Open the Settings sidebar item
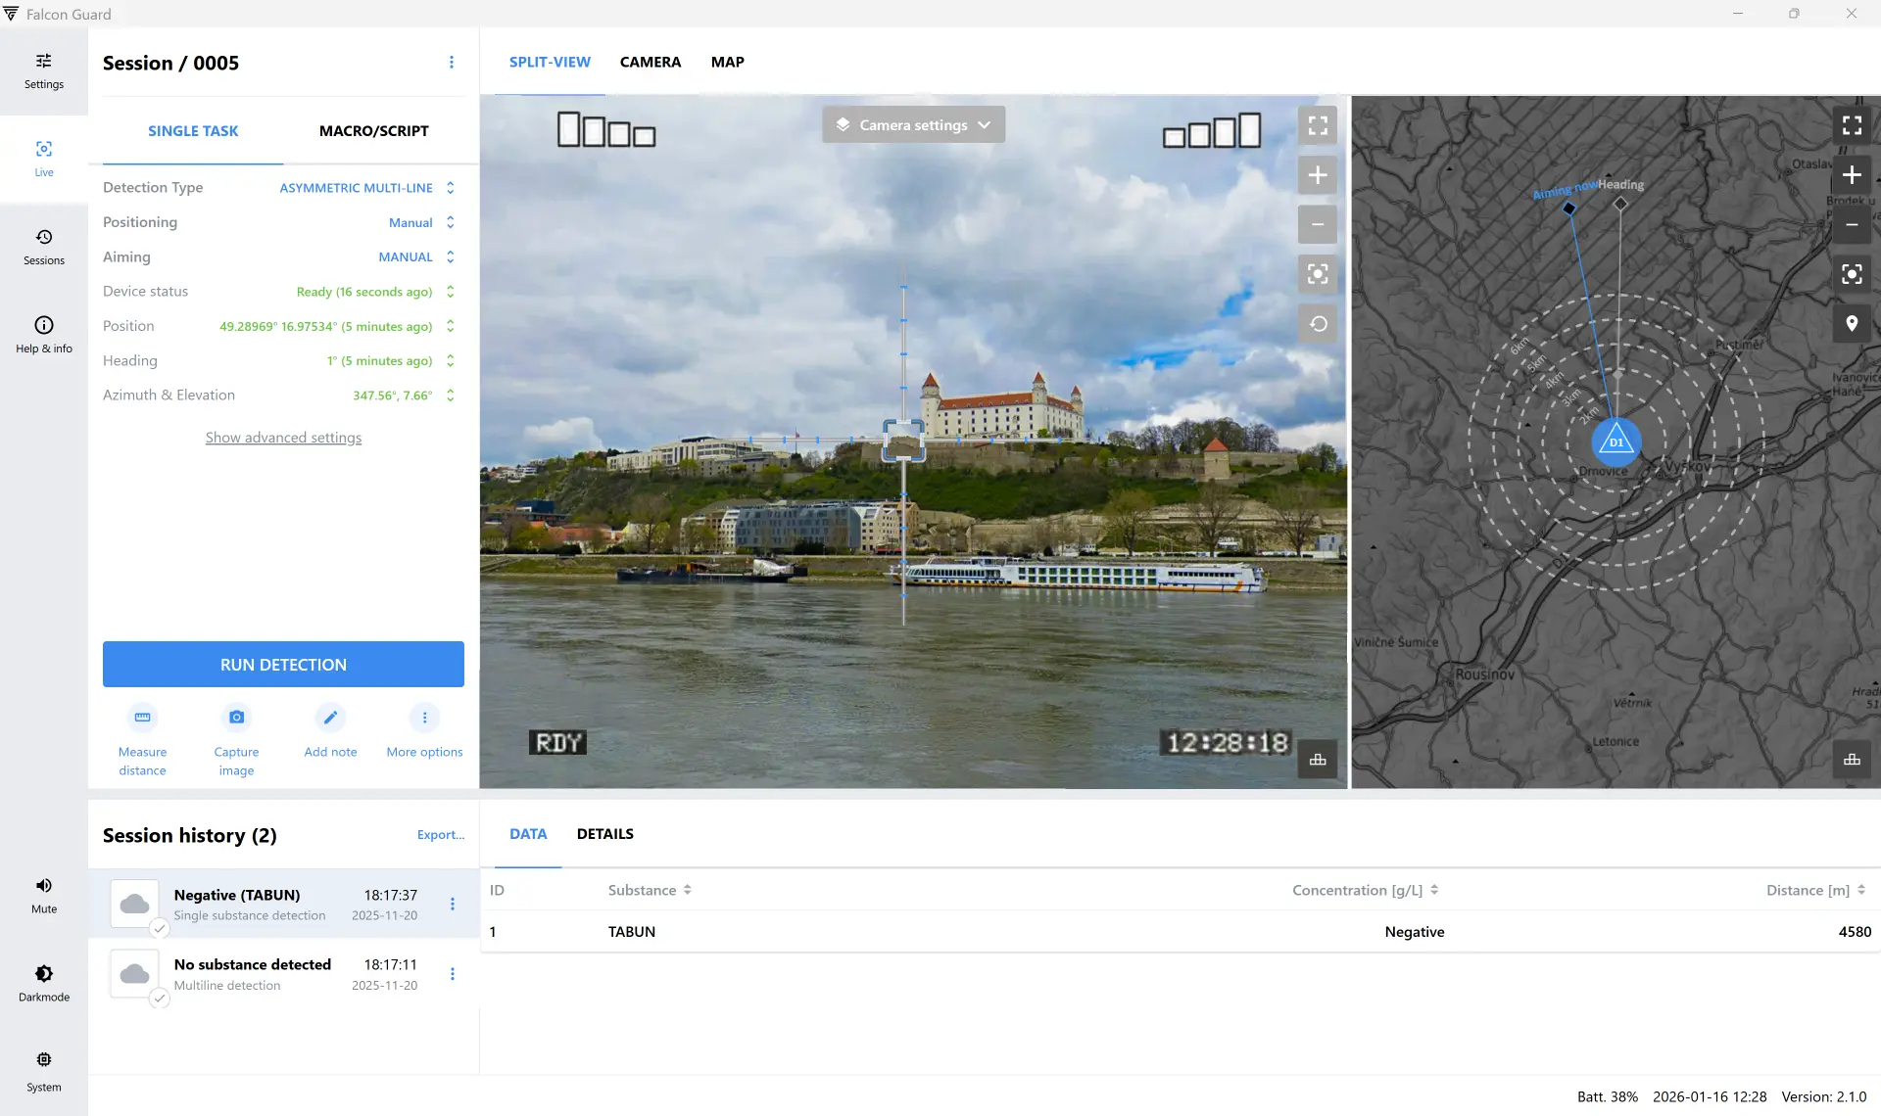Viewport: 1881px width, 1116px height. click(44, 71)
